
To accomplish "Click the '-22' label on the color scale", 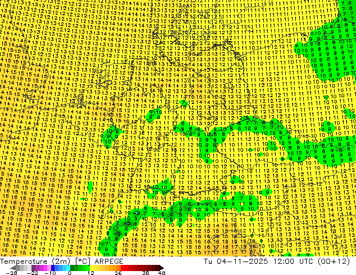I will 33,273.
